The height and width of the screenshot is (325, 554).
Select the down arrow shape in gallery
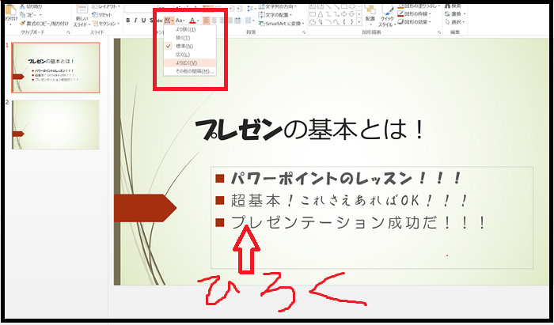350,14
